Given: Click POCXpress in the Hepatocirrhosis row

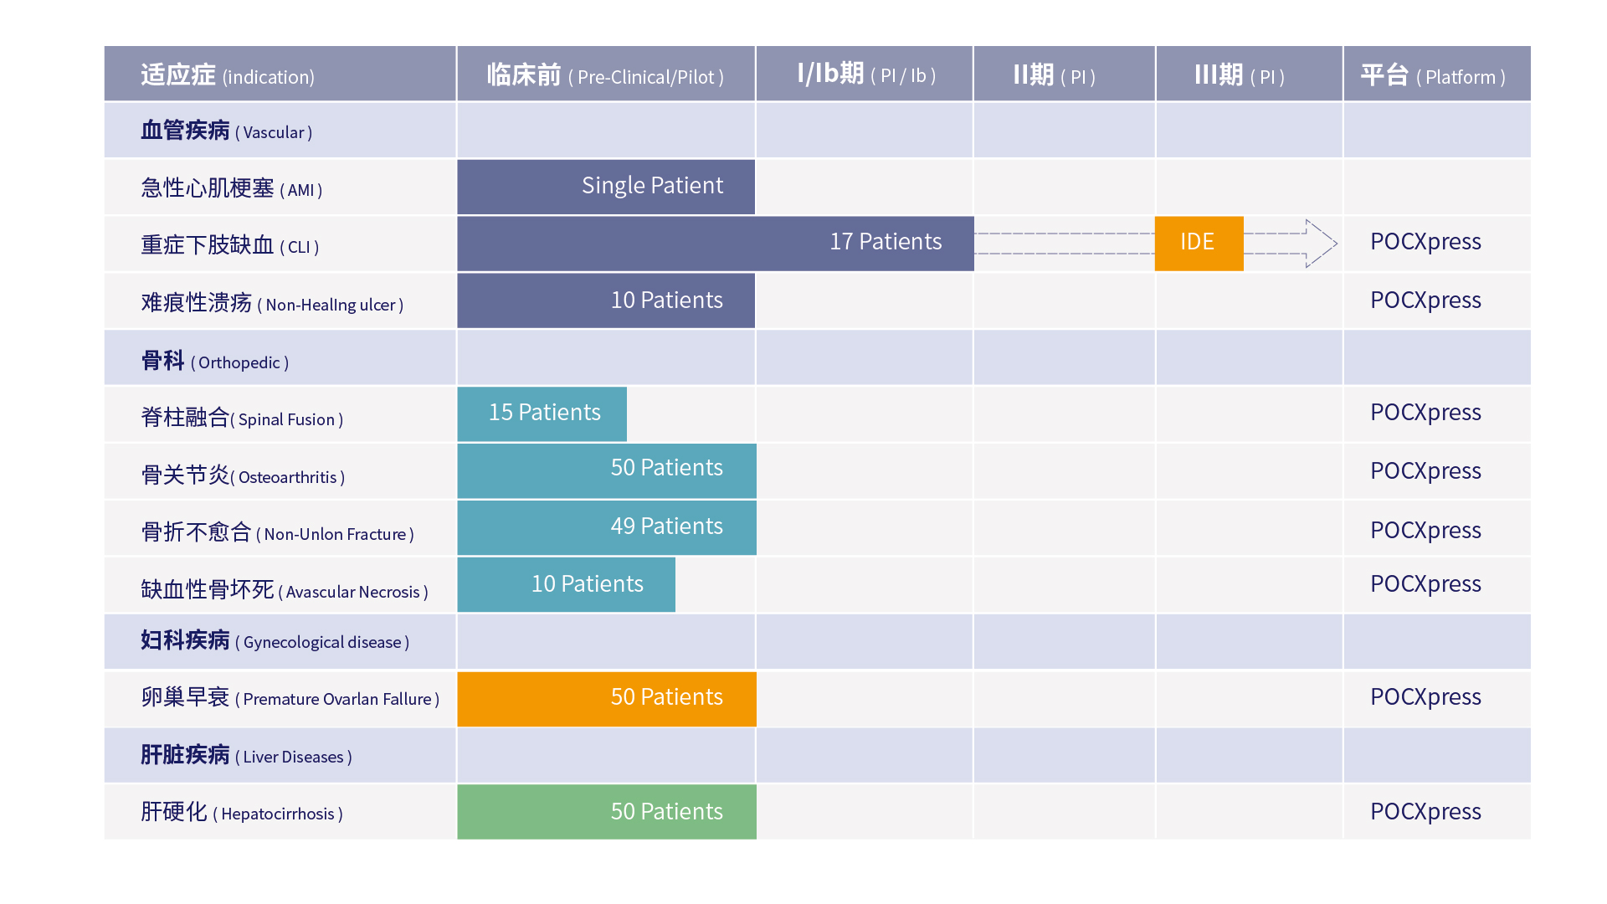Looking at the screenshot, I should 1425,812.
